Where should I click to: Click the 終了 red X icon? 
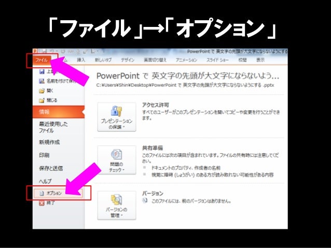pos(42,203)
